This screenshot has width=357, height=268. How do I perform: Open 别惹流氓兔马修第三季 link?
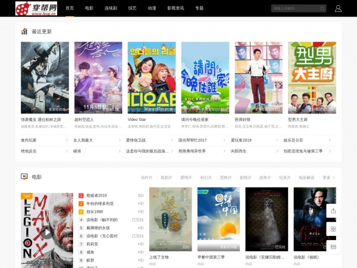pos(303,151)
